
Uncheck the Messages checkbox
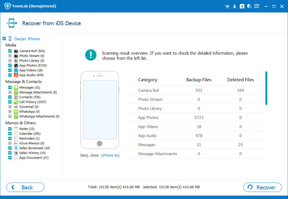tap(10, 87)
